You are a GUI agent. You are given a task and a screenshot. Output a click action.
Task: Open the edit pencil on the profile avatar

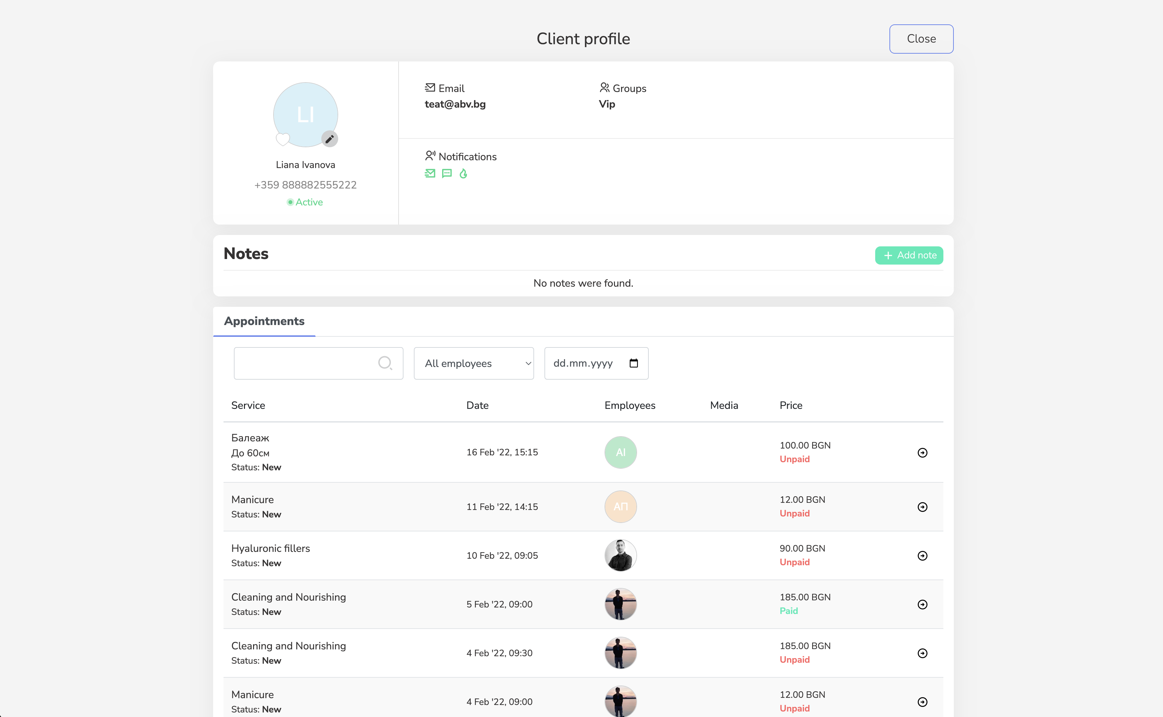tap(330, 138)
